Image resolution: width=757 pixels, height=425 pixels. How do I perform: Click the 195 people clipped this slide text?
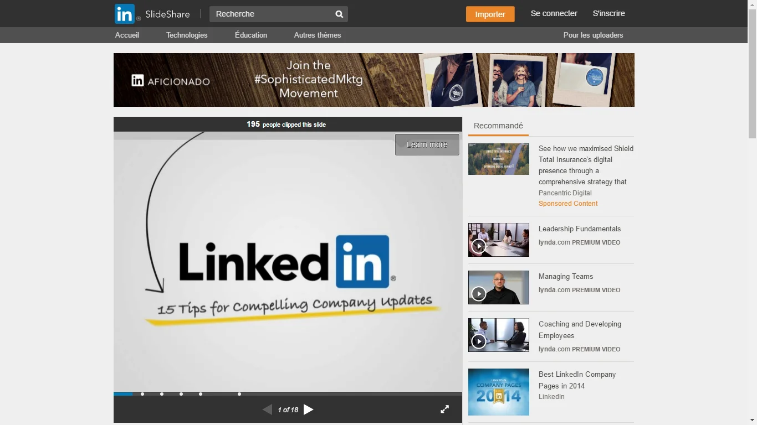287,125
